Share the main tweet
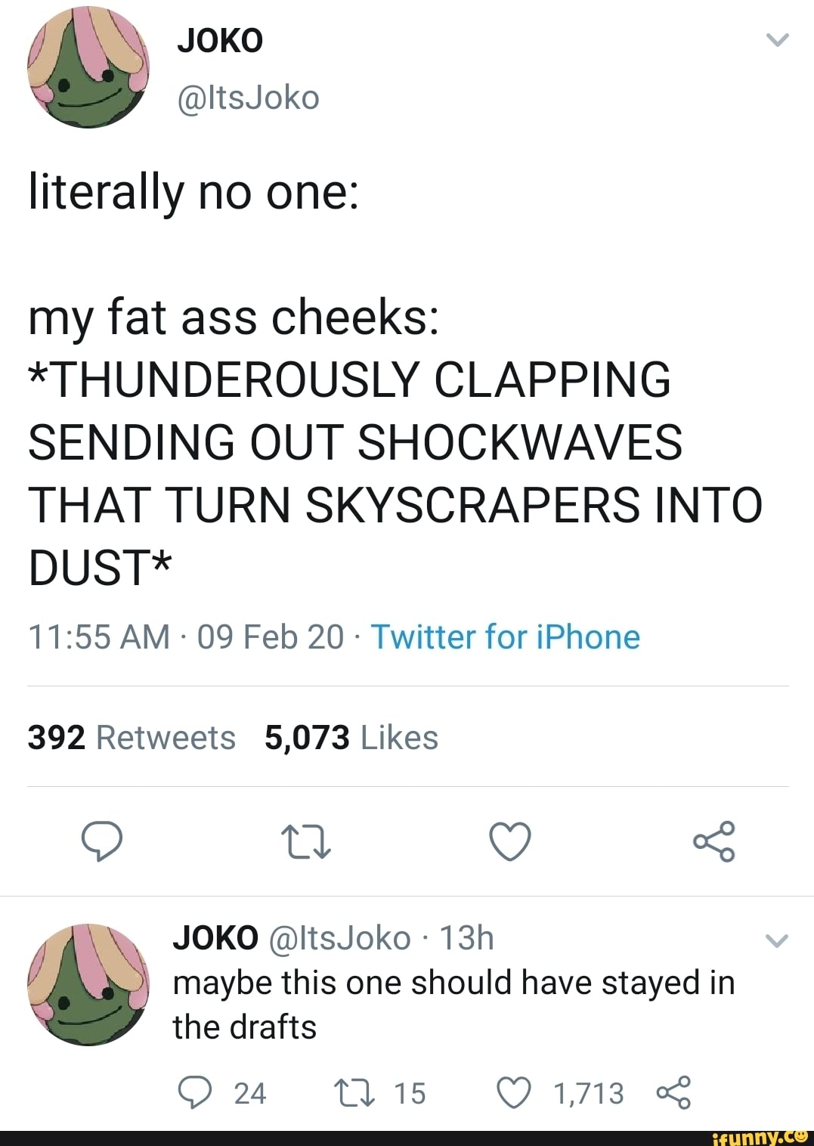The image size is (814, 1146). pyautogui.click(x=714, y=841)
